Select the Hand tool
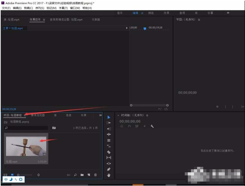245x186 pixels. point(109,175)
